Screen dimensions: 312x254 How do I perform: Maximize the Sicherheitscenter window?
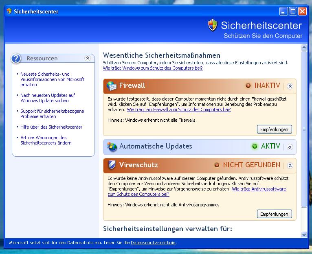[293, 11]
